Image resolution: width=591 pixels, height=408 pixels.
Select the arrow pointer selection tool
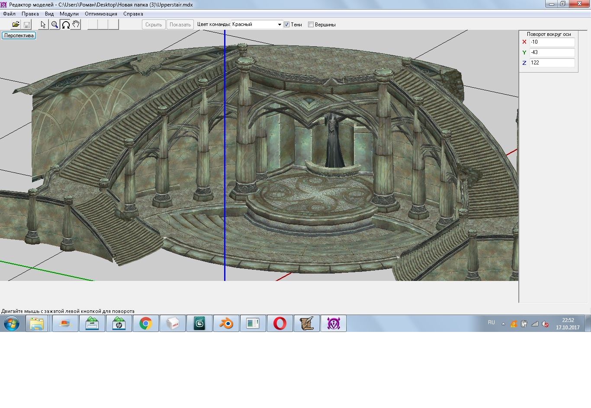tap(43, 25)
